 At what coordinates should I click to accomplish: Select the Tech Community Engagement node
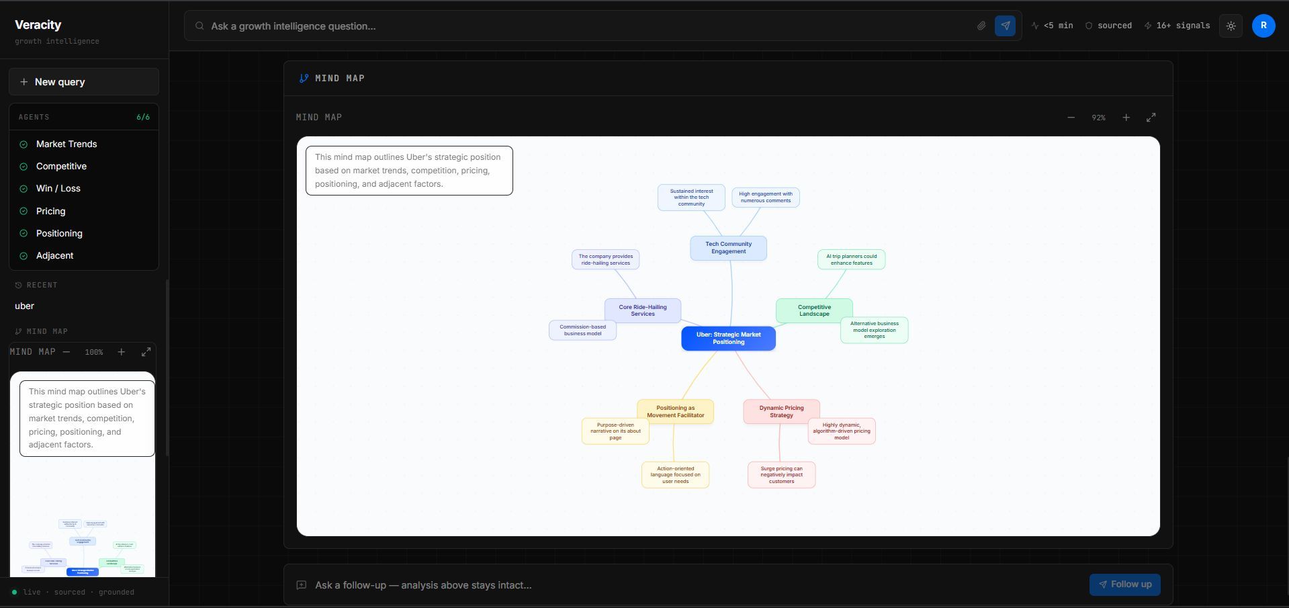pyautogui.click(x=728, y=248)
